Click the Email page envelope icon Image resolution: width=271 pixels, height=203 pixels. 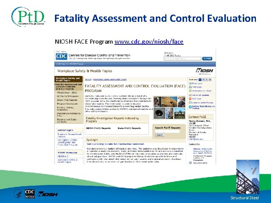click(190, 83)
